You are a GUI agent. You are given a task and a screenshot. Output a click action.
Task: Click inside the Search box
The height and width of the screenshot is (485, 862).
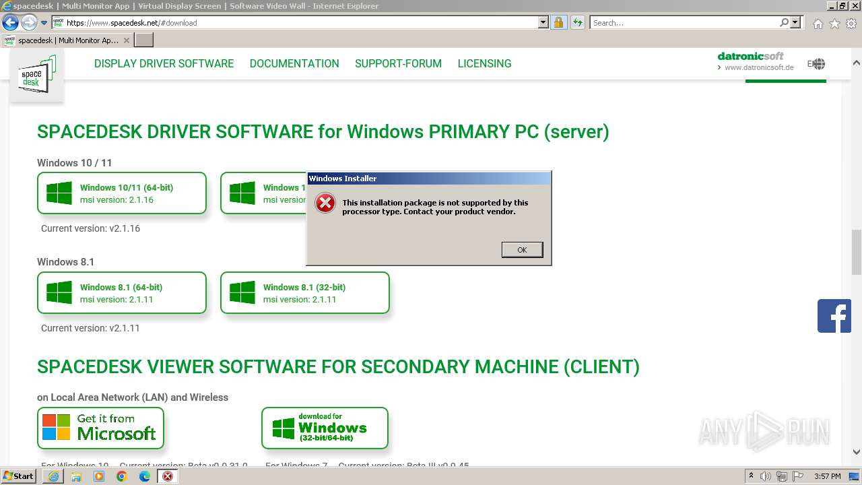click(684, 22)
